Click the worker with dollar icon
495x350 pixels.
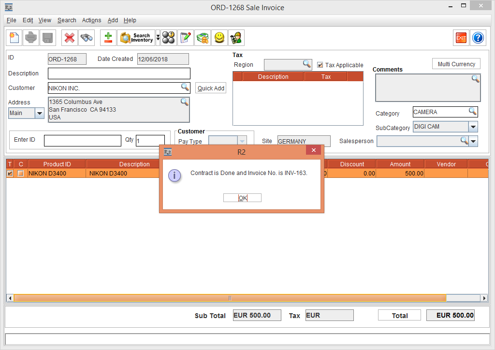pos(236,38)
